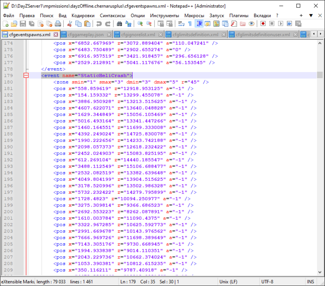Click the Open file folder icon
The width and height of the screenshot is (325, 286).
pyautogui.click(x=14, y=24)
